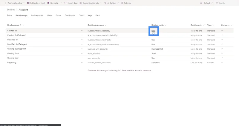Image resolution: width=239 pixels, height=126 pixels.
Task: Switch to the Views tab
Action: [50, 15]
